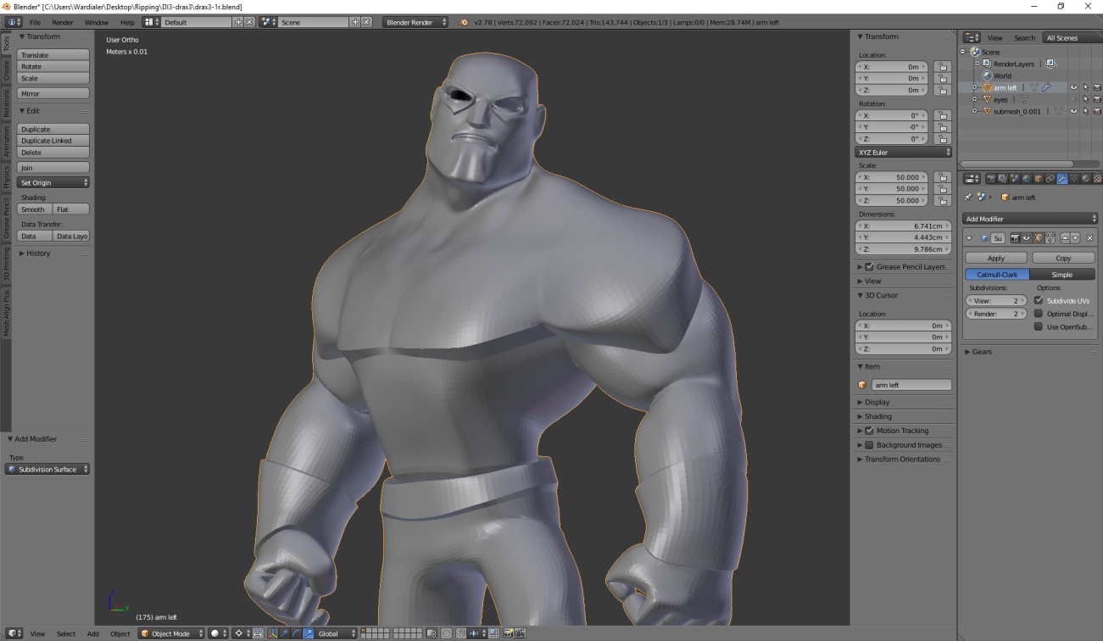Toggle renderability camera for submesh_0.001
Screen dimensions: 1103x641
tap(1097, 111)
